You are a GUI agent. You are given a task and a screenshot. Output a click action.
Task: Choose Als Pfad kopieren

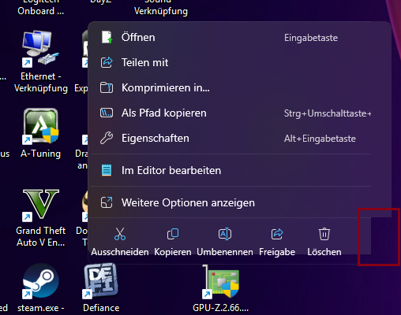click(x=230, y=113)
